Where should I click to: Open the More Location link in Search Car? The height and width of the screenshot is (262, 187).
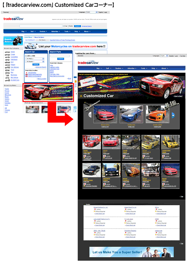(42, 79)
